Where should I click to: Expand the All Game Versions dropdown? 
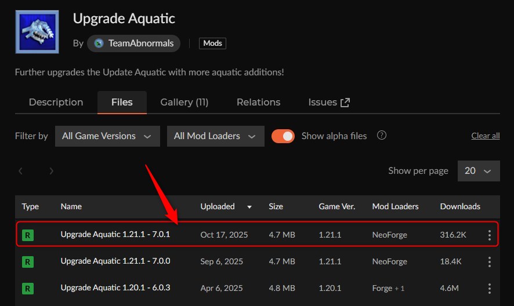point(107,136)
